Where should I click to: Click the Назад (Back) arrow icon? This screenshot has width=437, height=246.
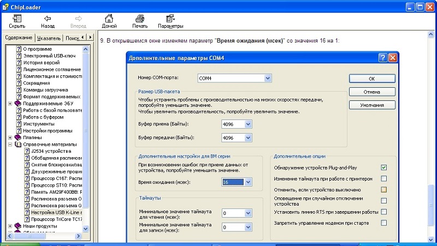click(48, 18)
